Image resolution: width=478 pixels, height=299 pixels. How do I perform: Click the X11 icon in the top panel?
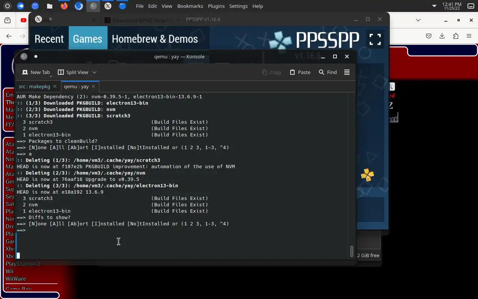click(x=108, y=6)
